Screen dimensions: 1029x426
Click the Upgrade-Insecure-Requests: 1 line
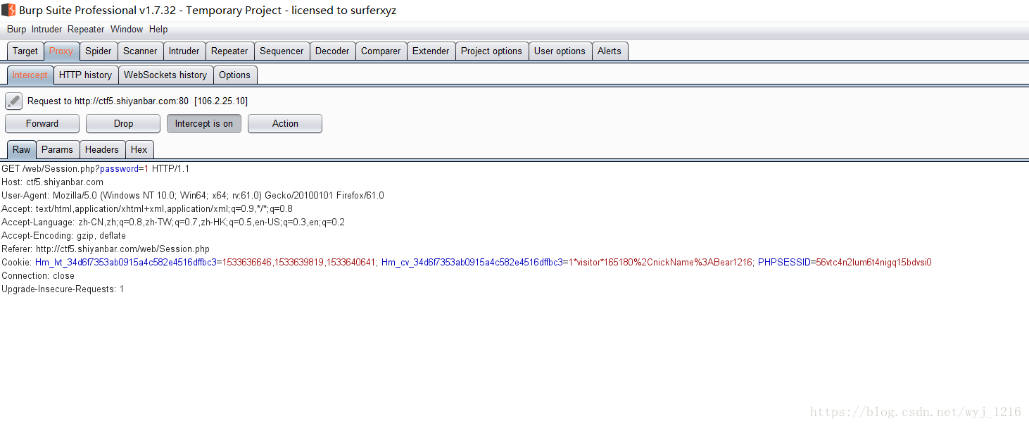tap(63, 289)
